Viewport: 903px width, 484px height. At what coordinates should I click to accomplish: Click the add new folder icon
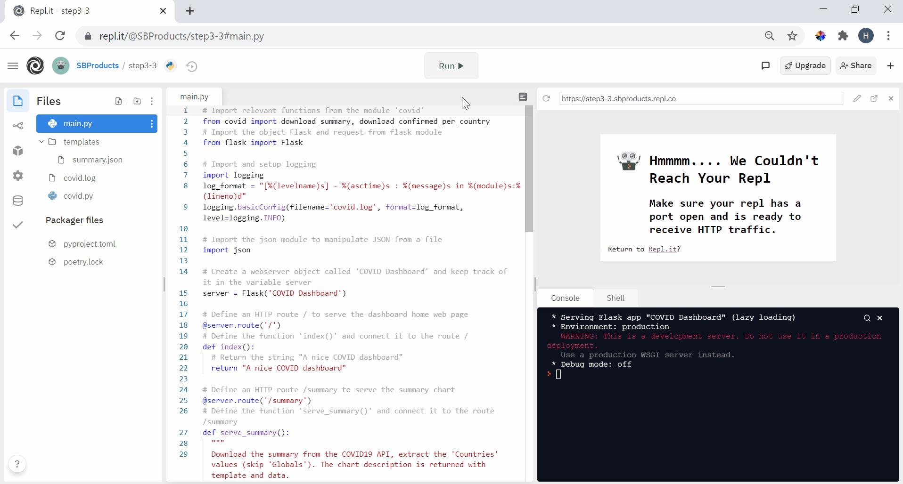point(137,101)
